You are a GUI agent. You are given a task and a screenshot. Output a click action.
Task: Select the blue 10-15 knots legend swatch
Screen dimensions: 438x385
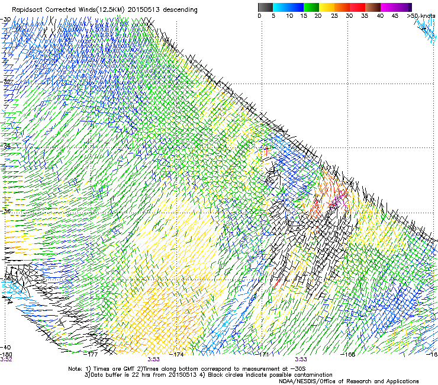tap(296, 7)
